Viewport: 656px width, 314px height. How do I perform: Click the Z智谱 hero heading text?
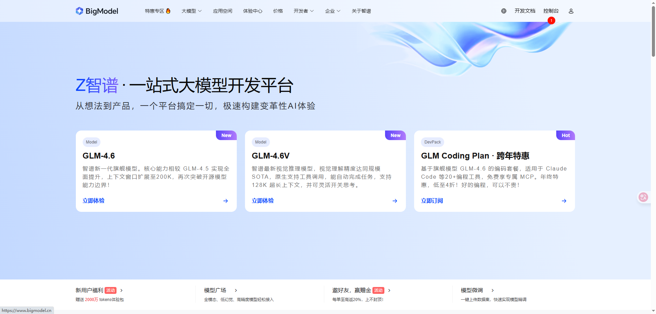click(97, 85)
